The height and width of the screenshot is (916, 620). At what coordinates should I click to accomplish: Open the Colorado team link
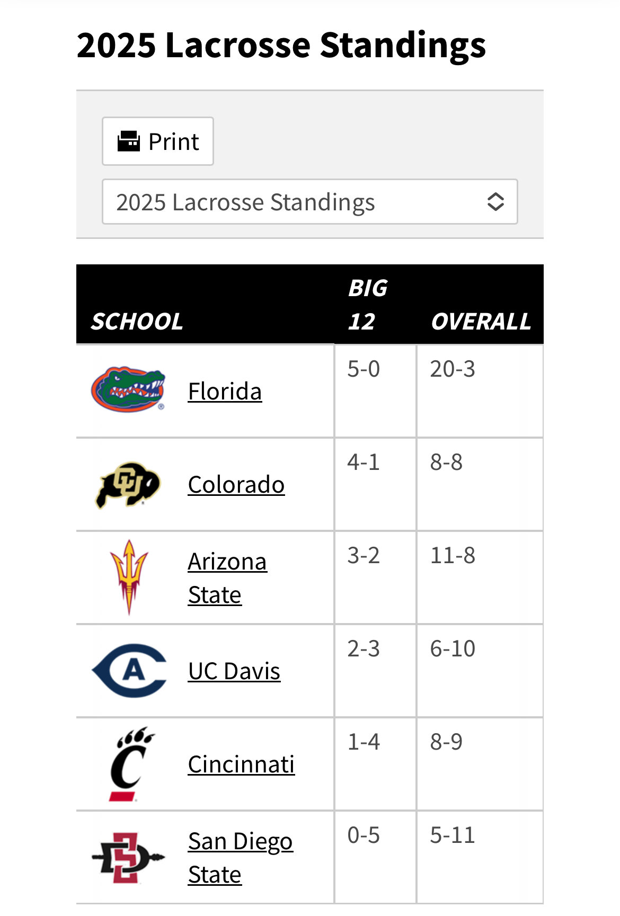236,485
